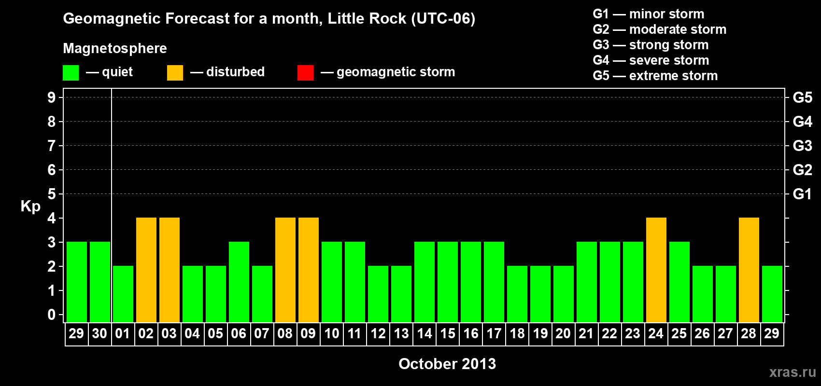The height and width of the screenshot is (386, 821).
Task: Click the orange bar for October 28
Action: (749, 270)
